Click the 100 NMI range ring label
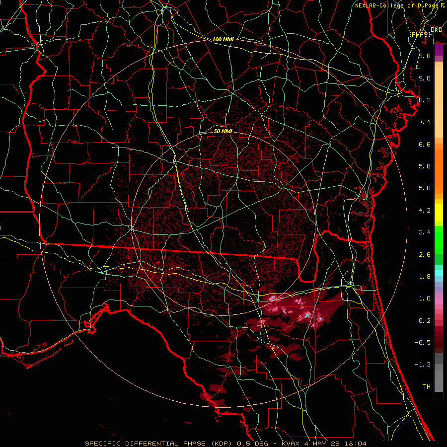Screen dimensions: 447x447 [223, 39]
